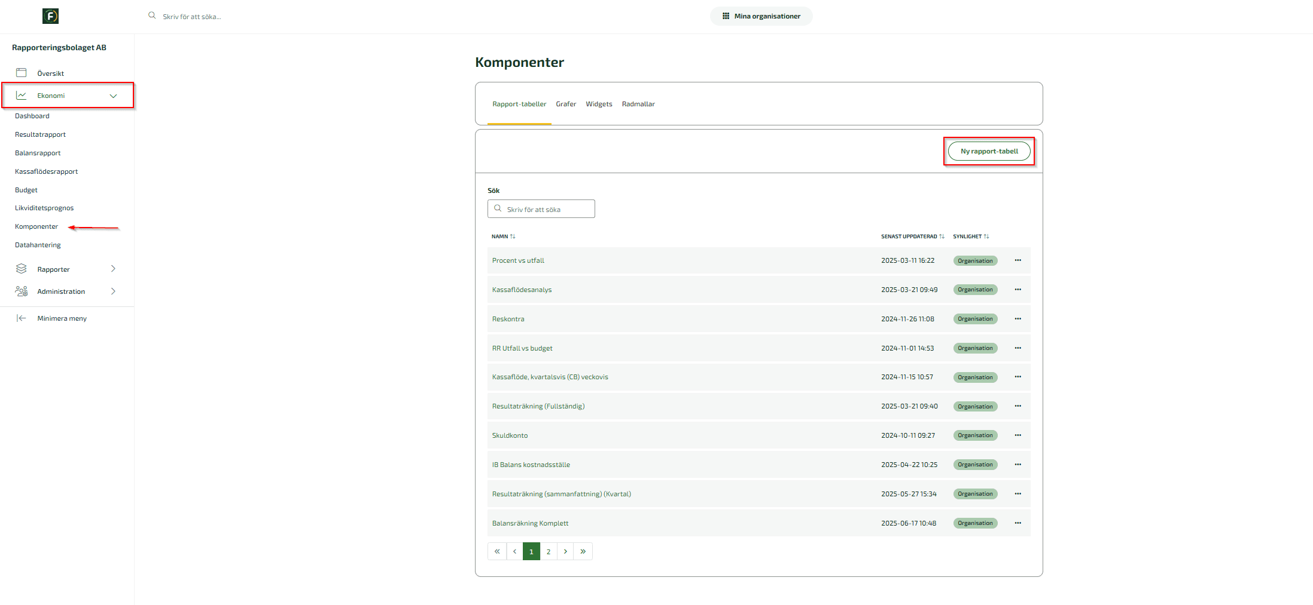Click the Administration people icon

tap(22, 291)
